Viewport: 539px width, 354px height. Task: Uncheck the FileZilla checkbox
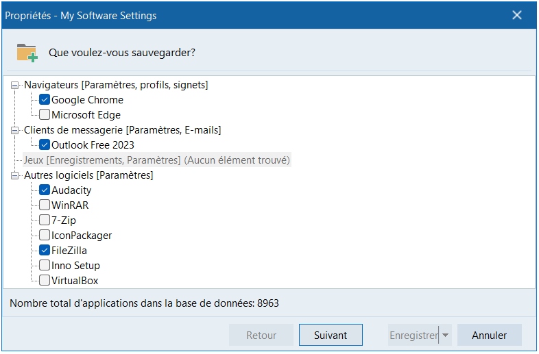(45, 251)
